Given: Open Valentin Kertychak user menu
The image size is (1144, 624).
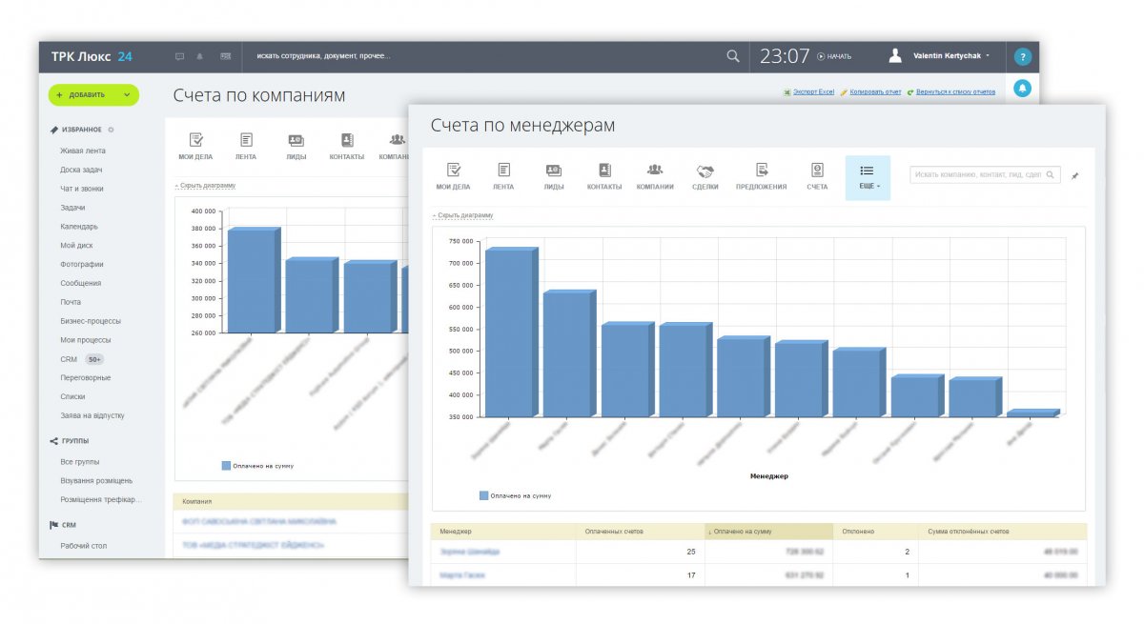Looking at the screenshot, I should point(940,56).
